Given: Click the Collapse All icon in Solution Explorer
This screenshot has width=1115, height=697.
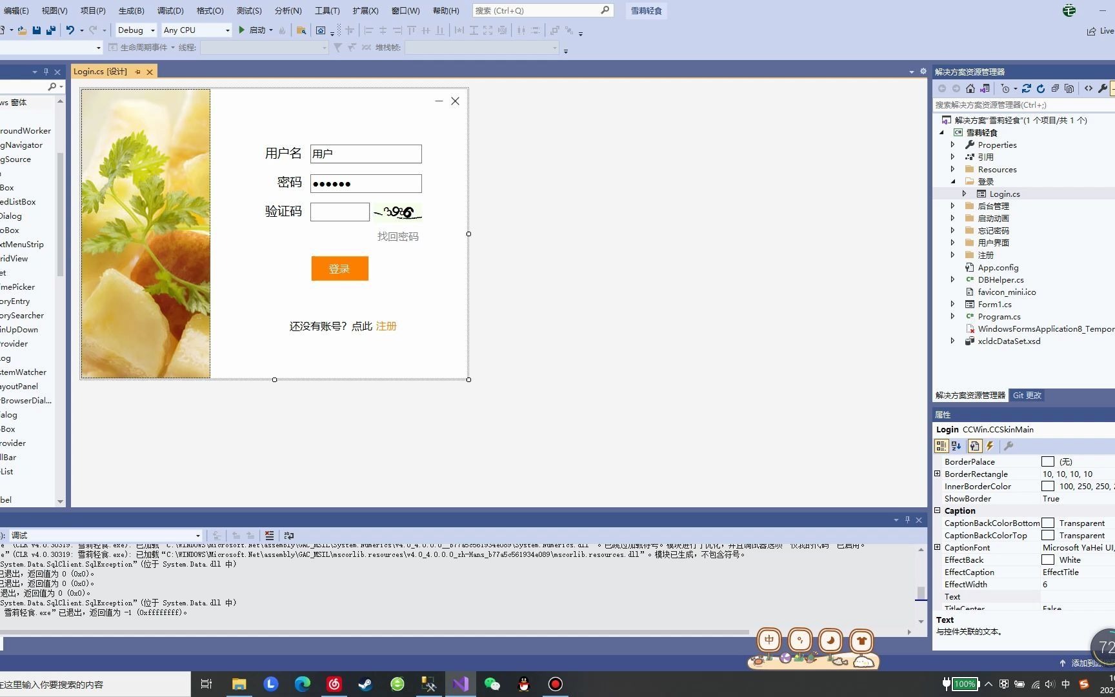Looking at the screenshot, I should pos(1056,88).
